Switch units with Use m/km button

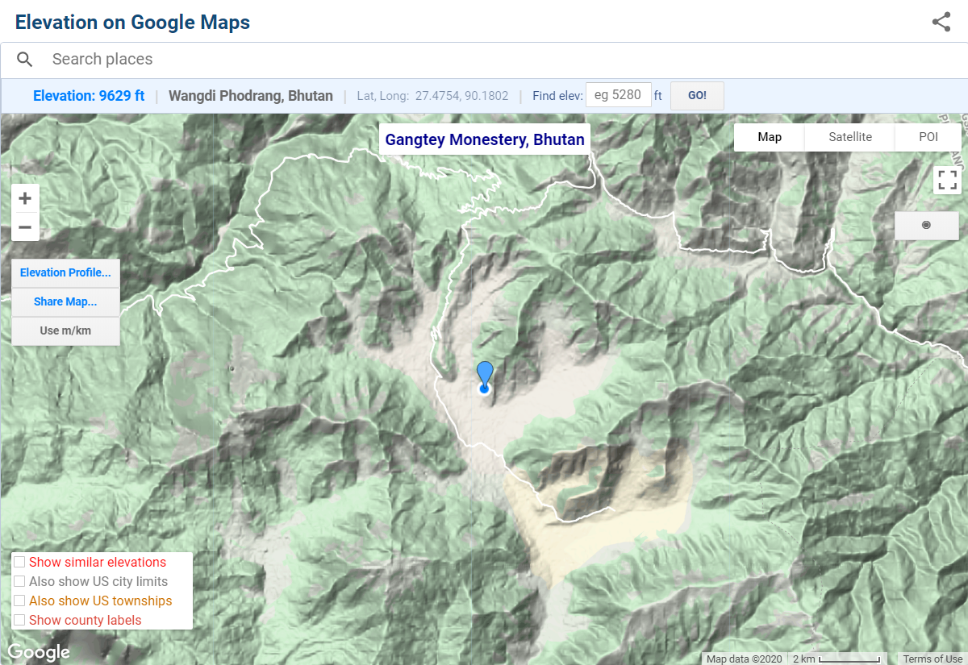pyautogui.click(x=66, y=330)
